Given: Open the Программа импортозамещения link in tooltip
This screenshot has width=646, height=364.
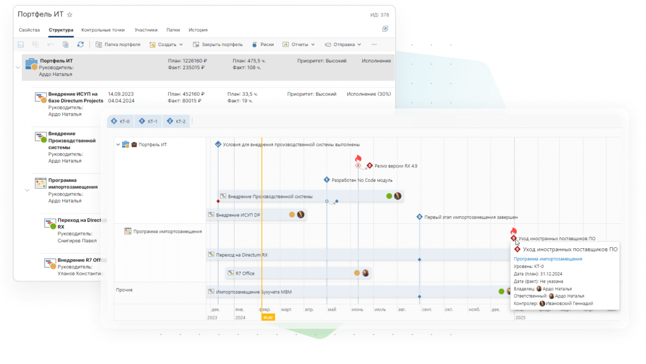Looking at the screenshot, I should [548, 259].
